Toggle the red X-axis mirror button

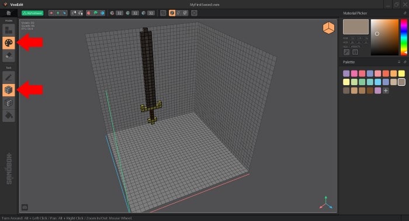[x=51, y=13]
